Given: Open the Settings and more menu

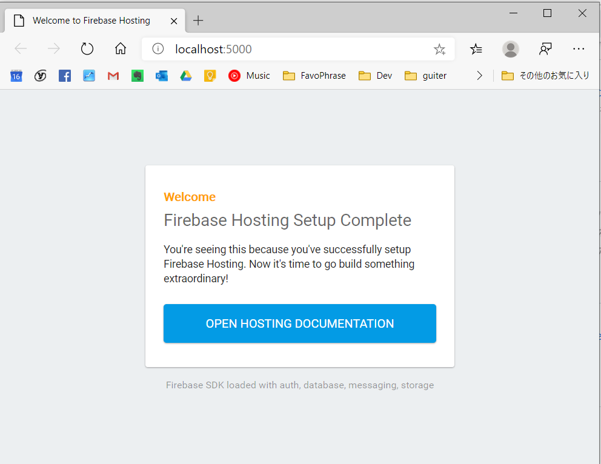Looking at the screenshot, I should click(579, 48).
